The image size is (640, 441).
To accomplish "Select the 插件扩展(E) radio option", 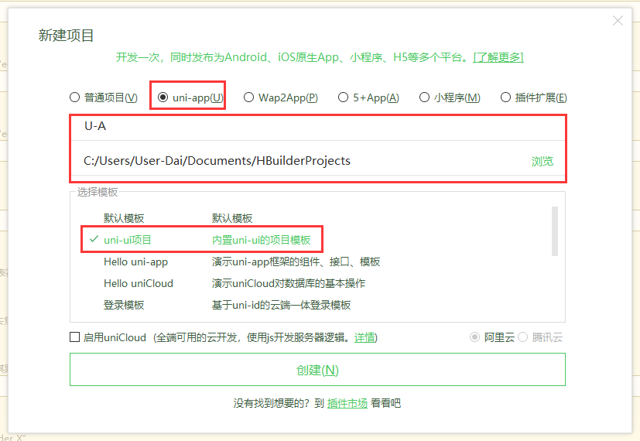I will (x=505, y=97).
